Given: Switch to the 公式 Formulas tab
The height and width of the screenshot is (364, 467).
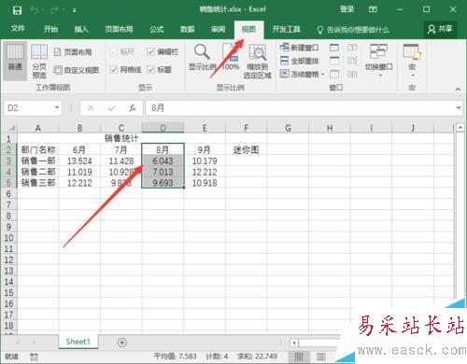Looking at the screenshot, I should click(x=157, y=29).
